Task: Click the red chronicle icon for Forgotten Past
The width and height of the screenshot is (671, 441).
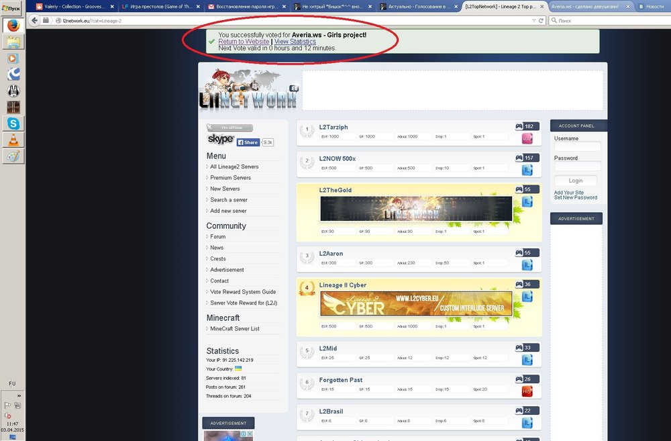Action: (x=527, y=391)
